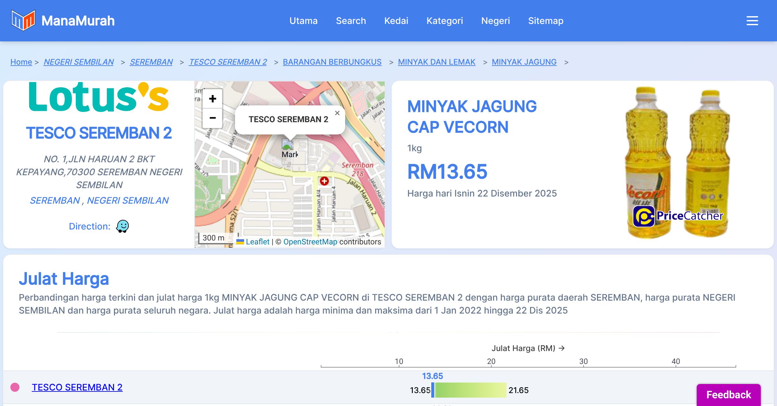Open the Leaflet attribution link

coord(257,242)
